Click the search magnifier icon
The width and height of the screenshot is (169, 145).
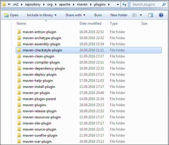(164, 4)
